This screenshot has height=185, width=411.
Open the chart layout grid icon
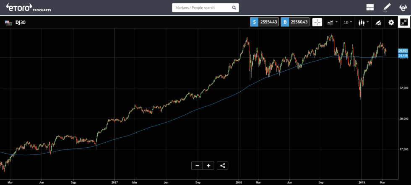pyautogui.click(x=370, y=8)
